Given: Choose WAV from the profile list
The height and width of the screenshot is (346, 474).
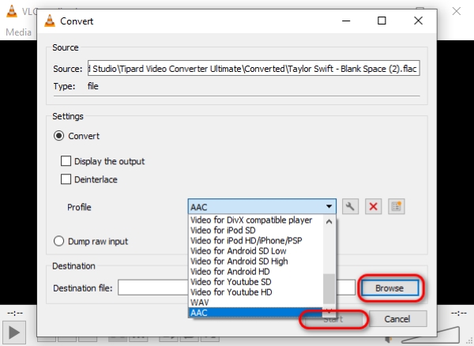Looking at the screenshot, I should click(x=199, y=302).
